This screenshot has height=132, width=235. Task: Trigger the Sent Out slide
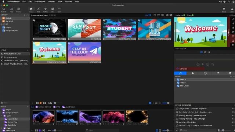84,29
